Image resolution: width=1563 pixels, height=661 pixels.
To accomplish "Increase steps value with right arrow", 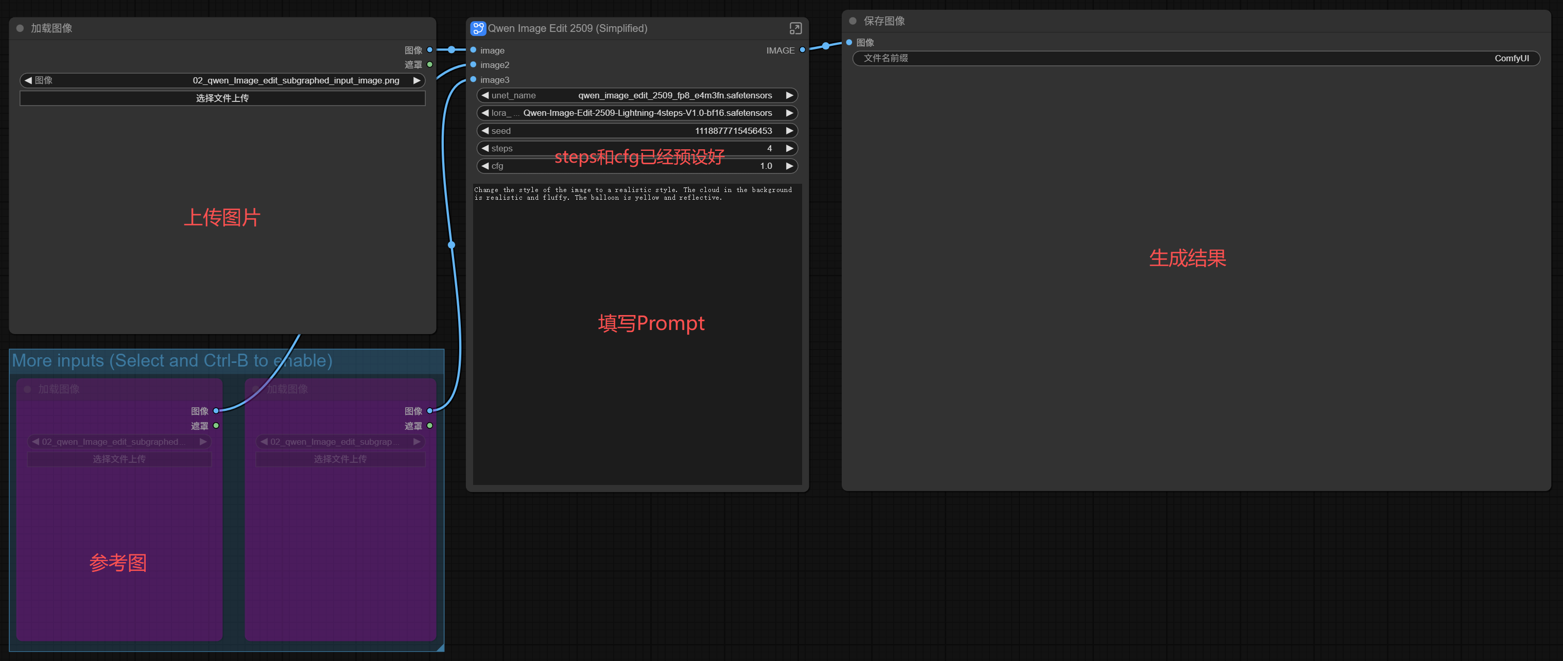I will point(789,148).
